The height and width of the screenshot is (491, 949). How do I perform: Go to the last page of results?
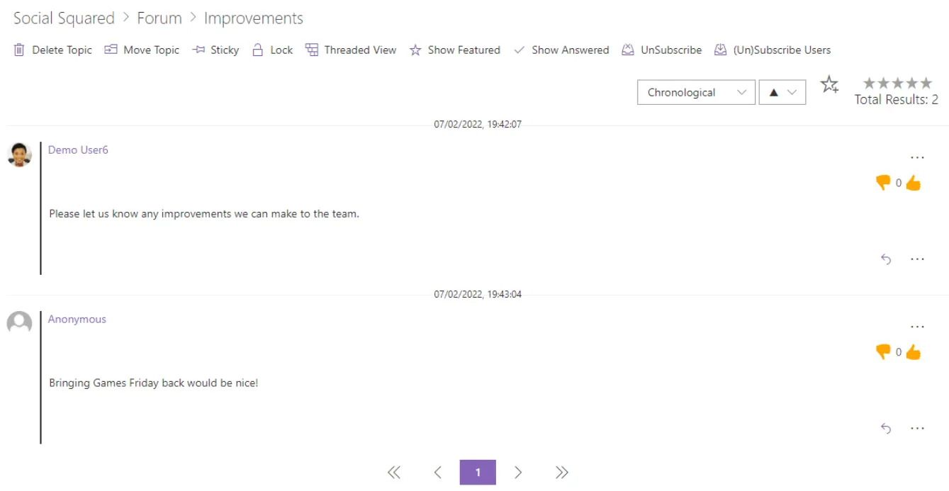[561, 473]
